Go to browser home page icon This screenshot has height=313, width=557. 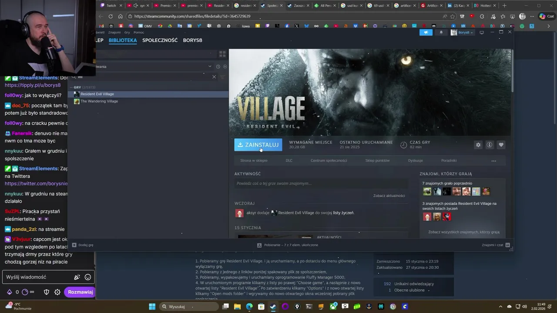[121, 16]
